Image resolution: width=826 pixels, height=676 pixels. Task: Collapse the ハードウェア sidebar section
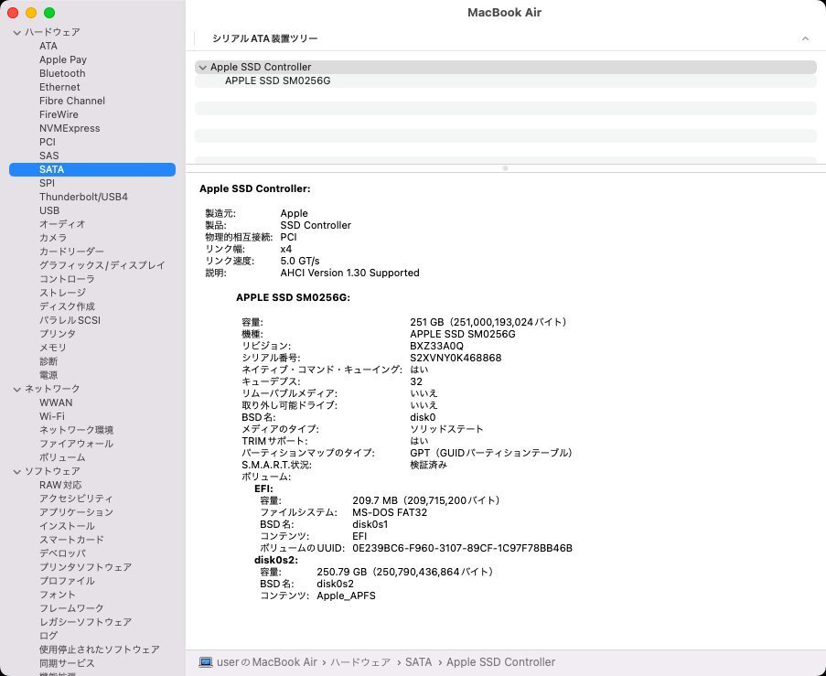(x=16, y=32)
